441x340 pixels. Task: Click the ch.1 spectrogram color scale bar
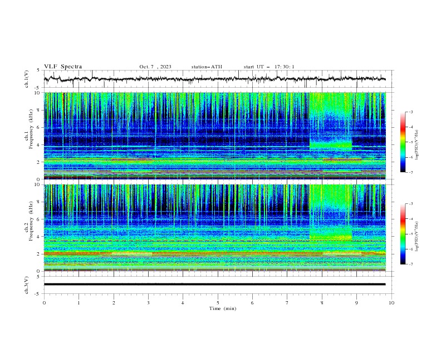(403, 142)
